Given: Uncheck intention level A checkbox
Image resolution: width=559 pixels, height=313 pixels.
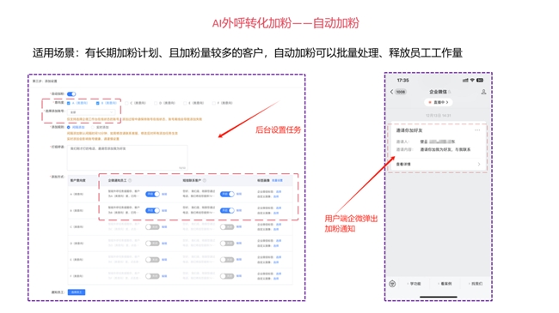Looking at the screenshot, I should point(69,103).
